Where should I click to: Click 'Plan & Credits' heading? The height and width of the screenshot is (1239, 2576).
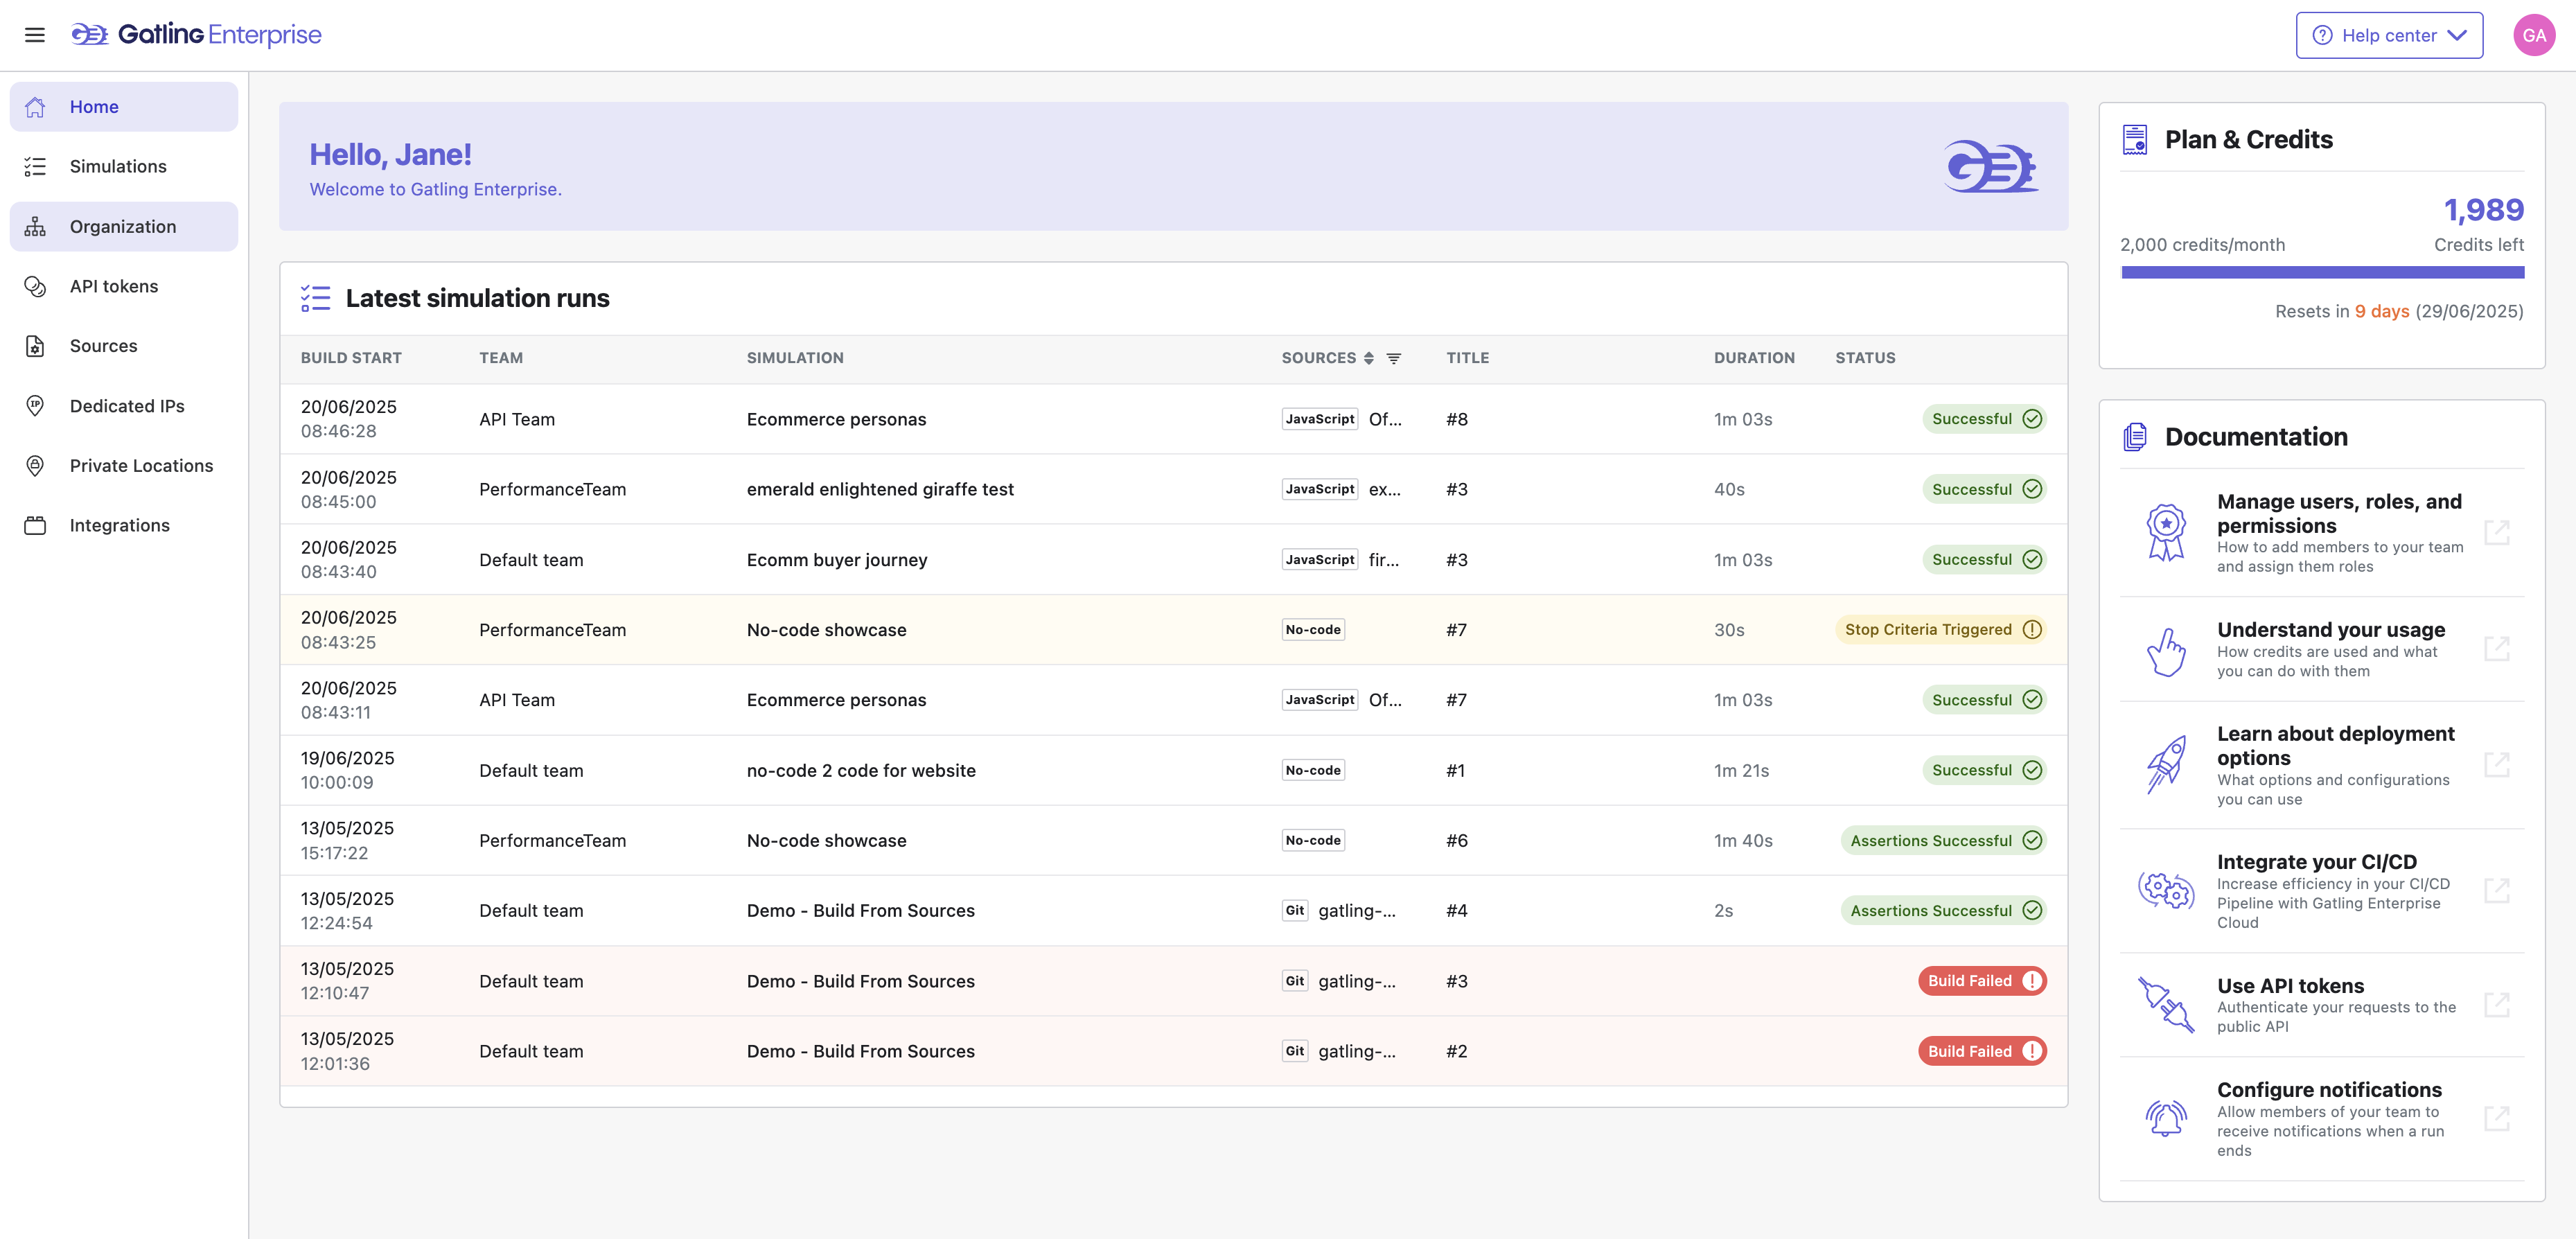[2248, 140]
